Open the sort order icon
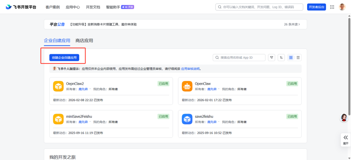 pyautogui.click(x=281, y=58)
